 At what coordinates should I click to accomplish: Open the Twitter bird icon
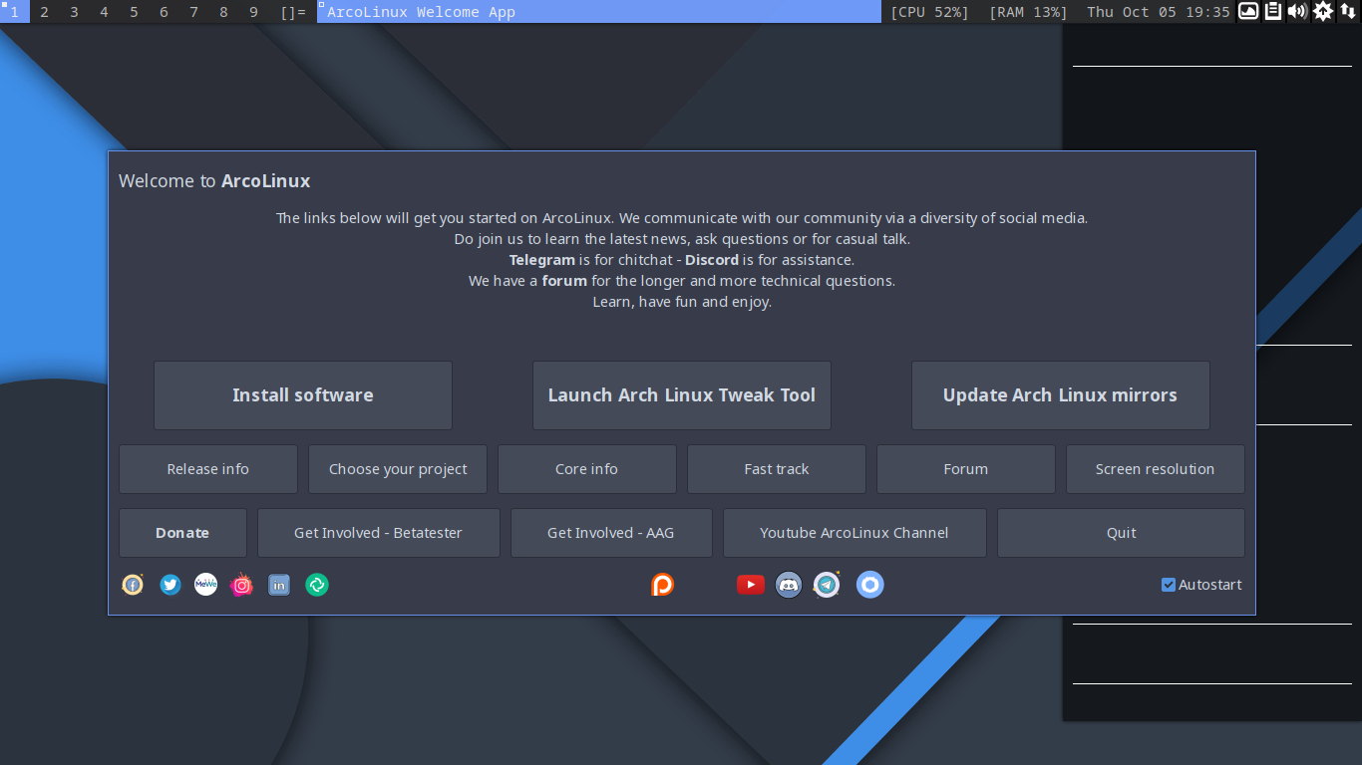click(x=170, y=585)
